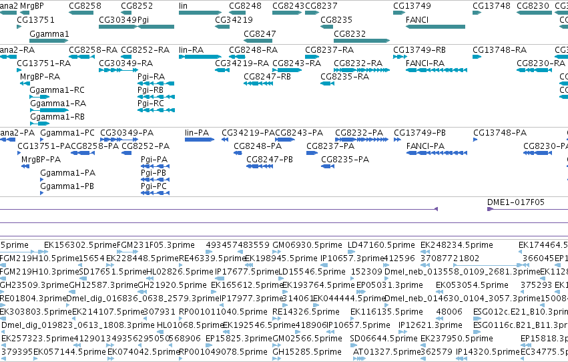This screenshot has height=362, width=568.
Task: Select protein Pgi-PB
Action: pyautogui.click(x=155, y=180)
